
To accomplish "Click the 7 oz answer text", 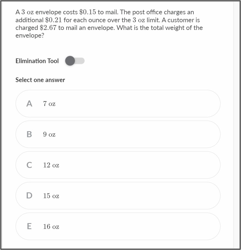I will [x=49, y=104].
